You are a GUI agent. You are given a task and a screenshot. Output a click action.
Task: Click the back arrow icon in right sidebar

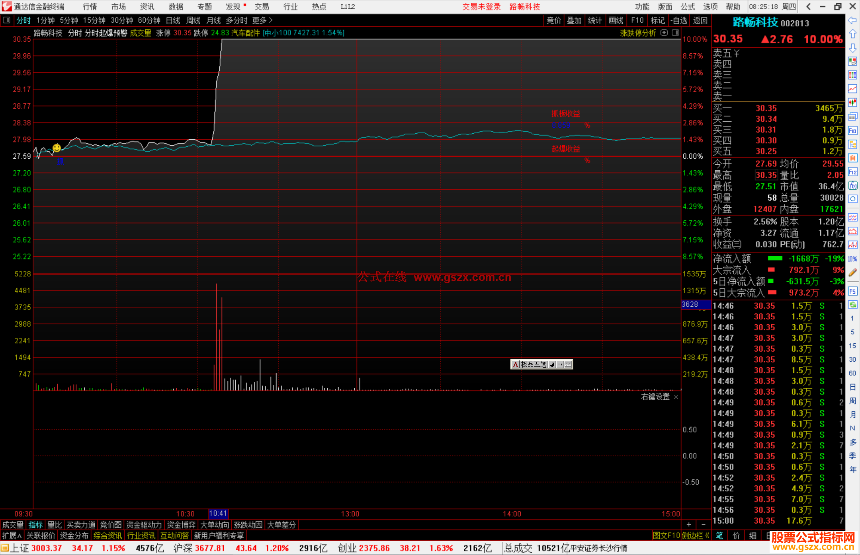pos(852,20)
